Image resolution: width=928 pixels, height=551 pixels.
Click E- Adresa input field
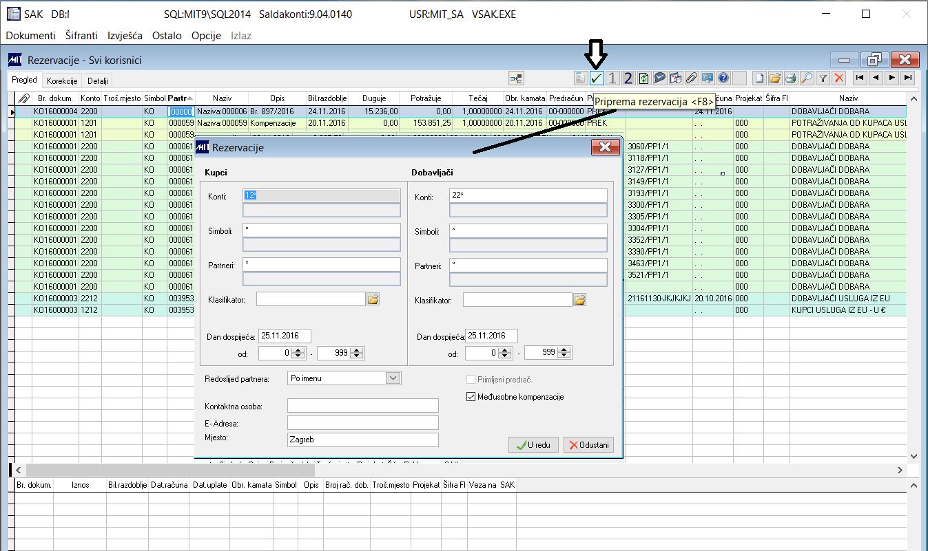pyautogui.click(x=363, y=422)
